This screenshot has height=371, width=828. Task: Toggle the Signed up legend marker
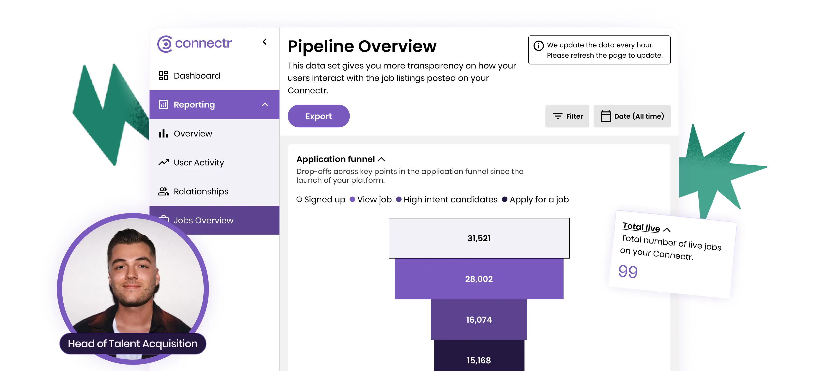(x=299, y=199)
